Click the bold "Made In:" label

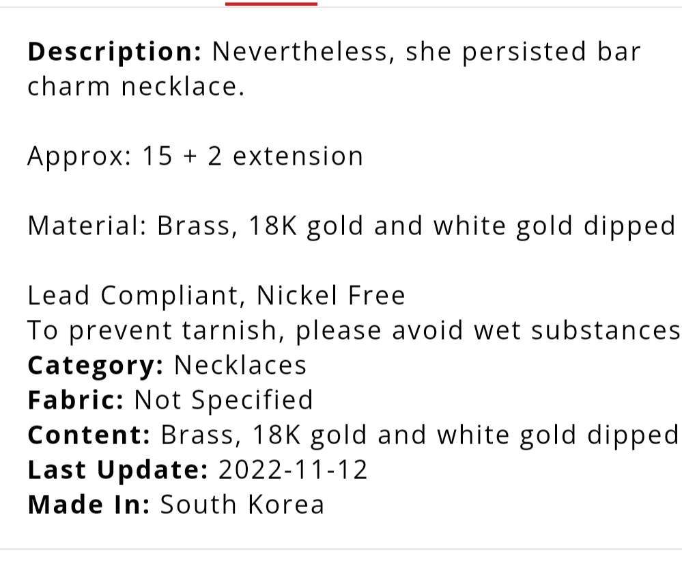coord(88,505)
